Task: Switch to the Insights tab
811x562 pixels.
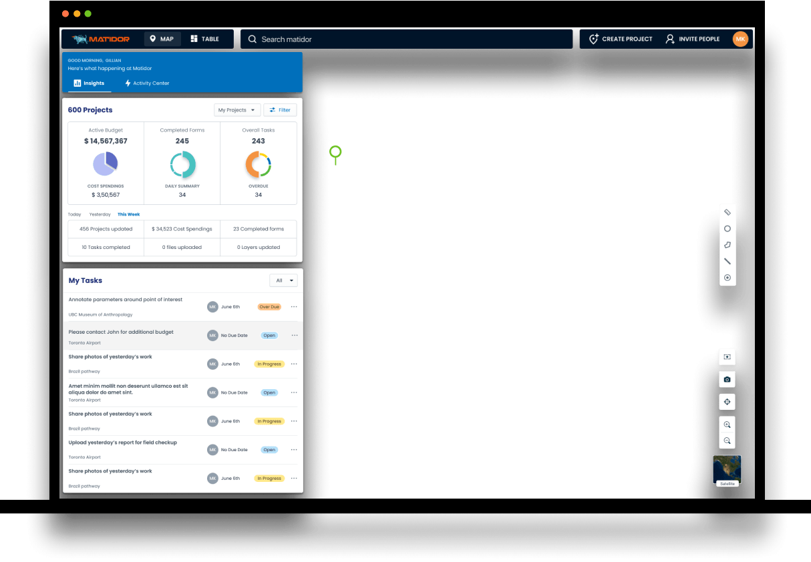Action: pyautogui.click(x=90, y=83)
